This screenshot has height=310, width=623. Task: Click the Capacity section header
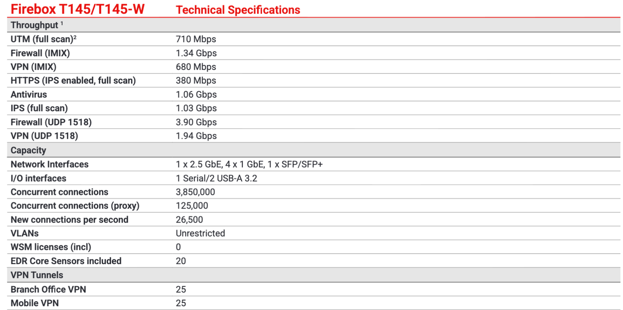click(x=28, y=150)
